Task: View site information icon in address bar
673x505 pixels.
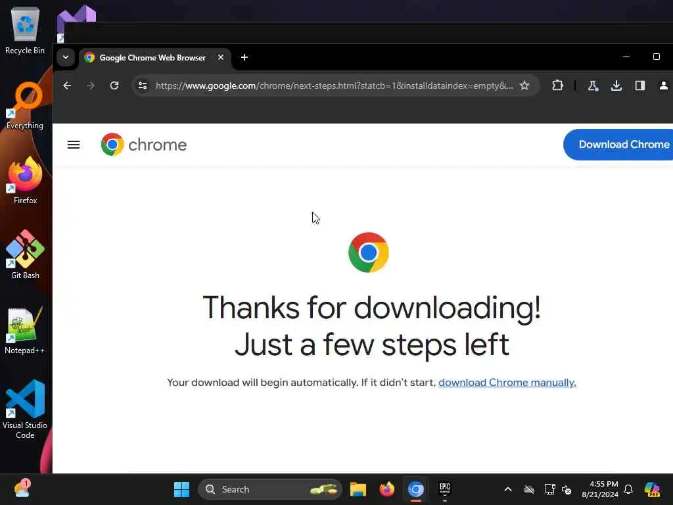Action: (143, 85)
